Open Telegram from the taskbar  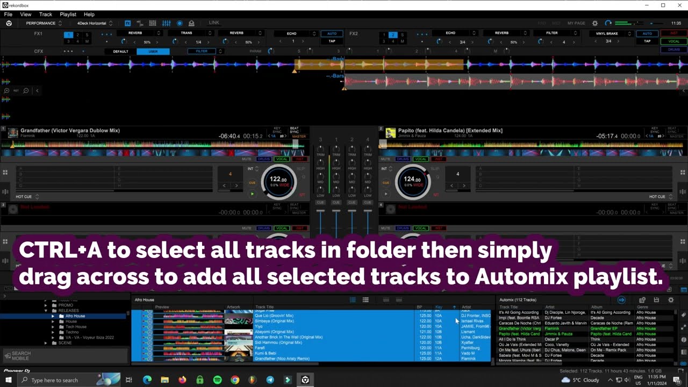[x=270, y=380]
